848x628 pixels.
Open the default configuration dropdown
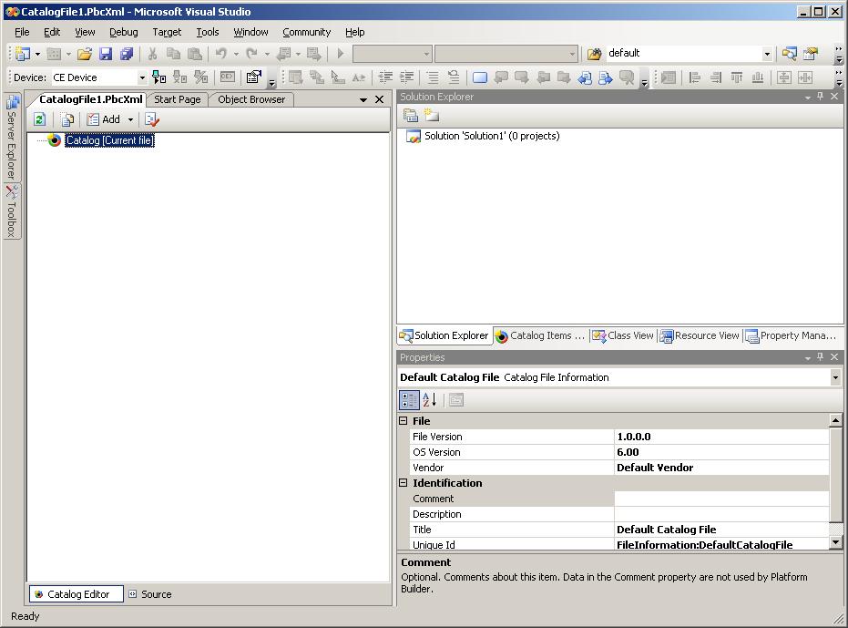coord(767,54)
